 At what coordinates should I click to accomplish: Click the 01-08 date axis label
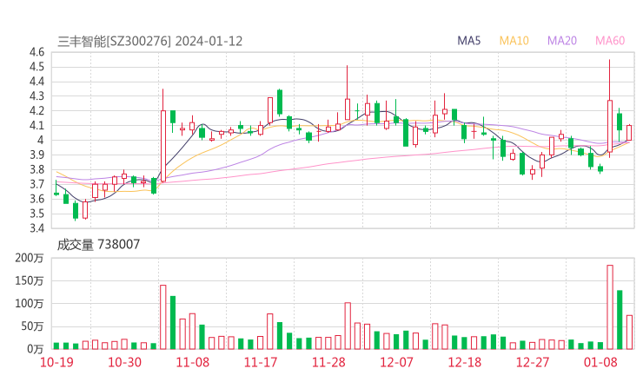[600, 362]
